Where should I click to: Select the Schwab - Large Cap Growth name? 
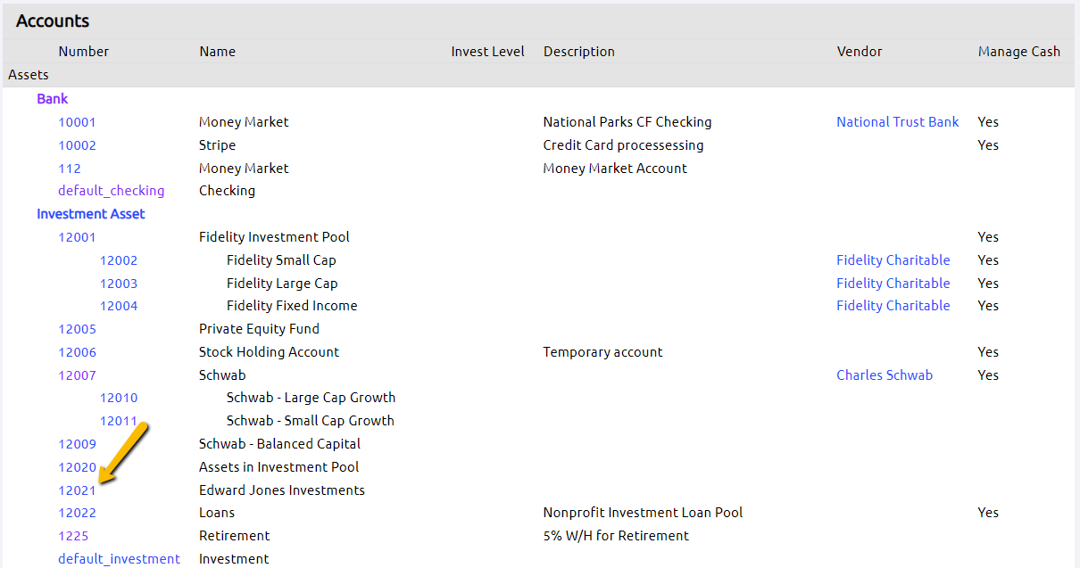tap(311, 398)
